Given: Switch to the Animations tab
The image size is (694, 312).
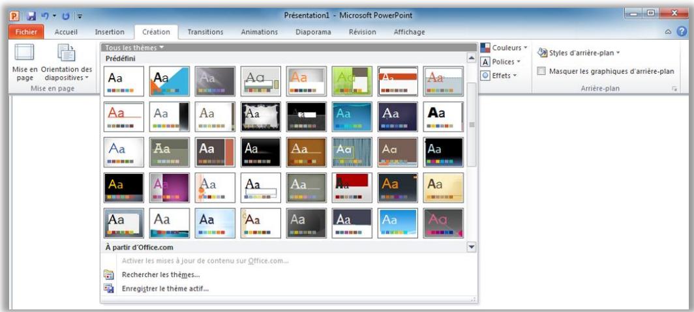Looking at the screenshot, I should tap(260, 32).
